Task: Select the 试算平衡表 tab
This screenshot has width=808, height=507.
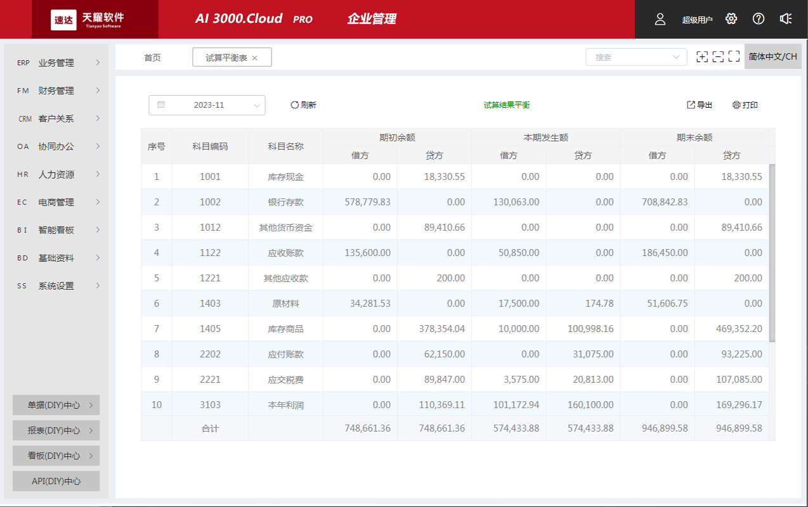Action: point(227,56)
